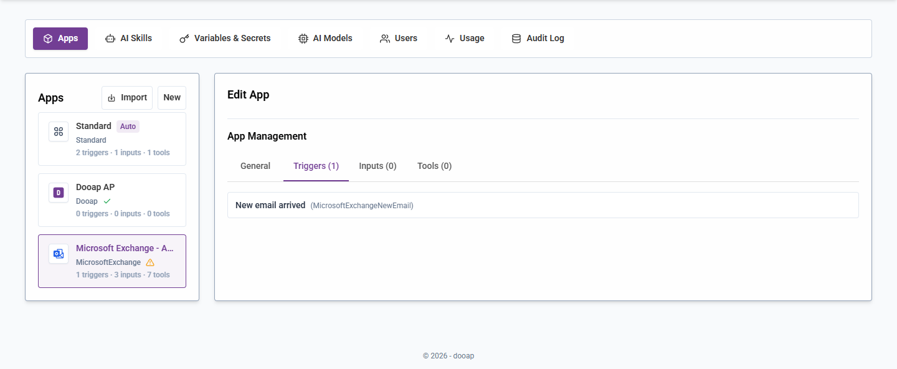Click the Standard app grid icon
The height and width of the screenshot is (369, 897).
click(59, 132)
